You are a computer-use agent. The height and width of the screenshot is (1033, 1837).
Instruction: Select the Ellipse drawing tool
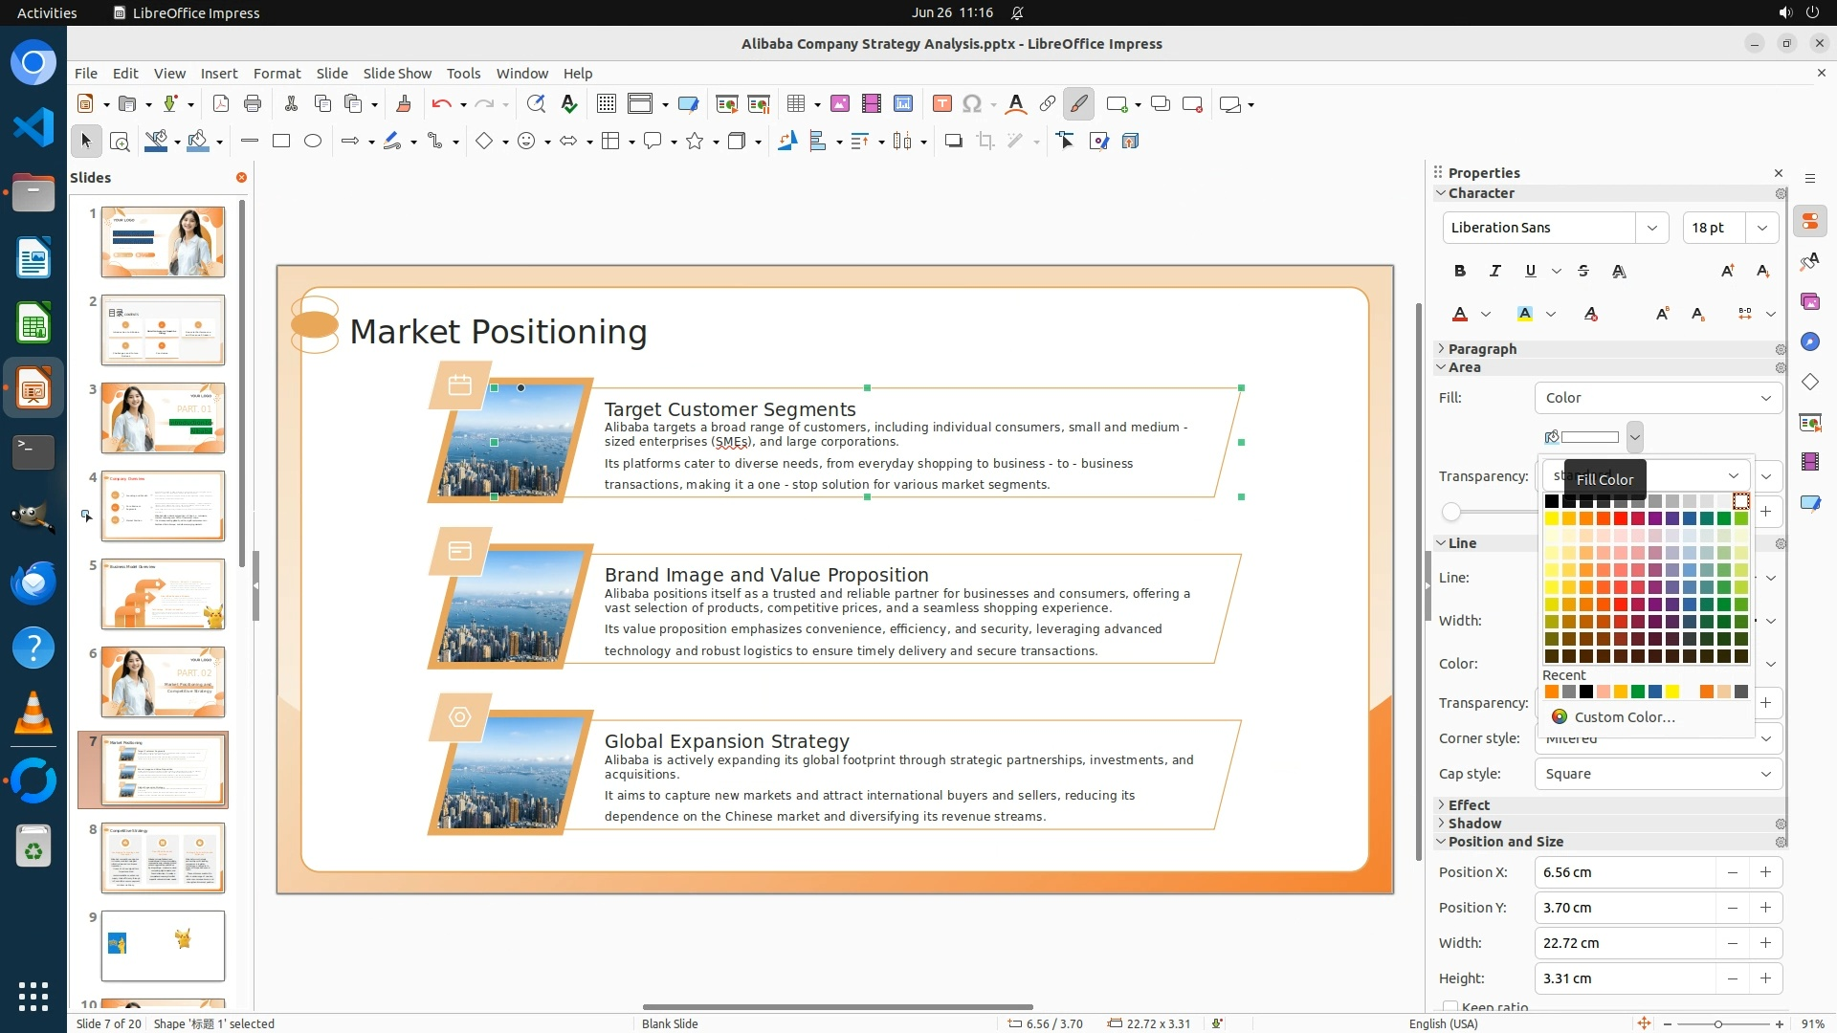313,141
